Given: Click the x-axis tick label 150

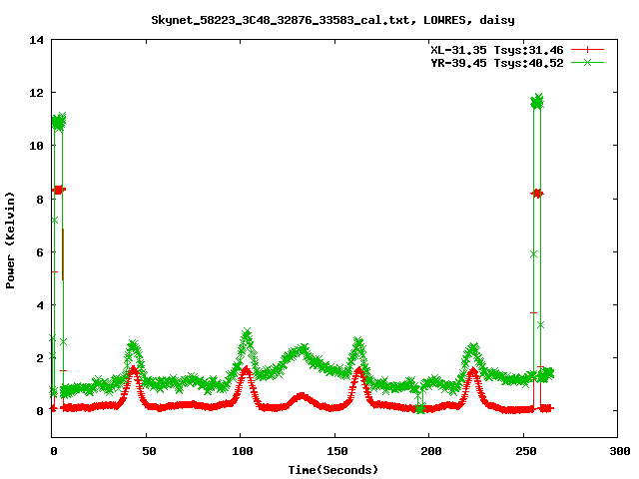Looking at the screenshot, I should (x=337, y=451).
